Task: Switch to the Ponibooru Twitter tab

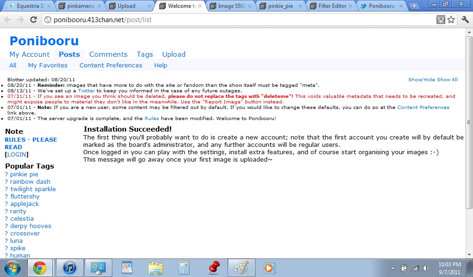Action: (382, 6)
